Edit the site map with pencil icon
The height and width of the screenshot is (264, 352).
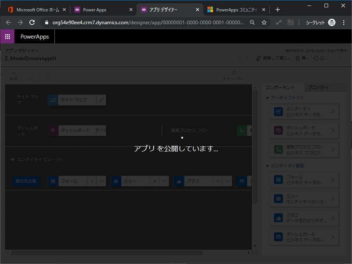point(101,100)
